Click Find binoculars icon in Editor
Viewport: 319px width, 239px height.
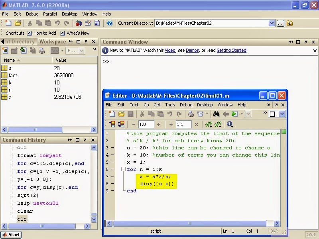[x=216, y=114]
